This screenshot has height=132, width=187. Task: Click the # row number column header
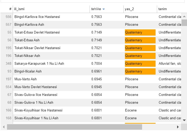[x=10, y=9]
